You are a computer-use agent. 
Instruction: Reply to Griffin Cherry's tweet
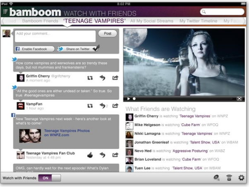tap(103, 78)
